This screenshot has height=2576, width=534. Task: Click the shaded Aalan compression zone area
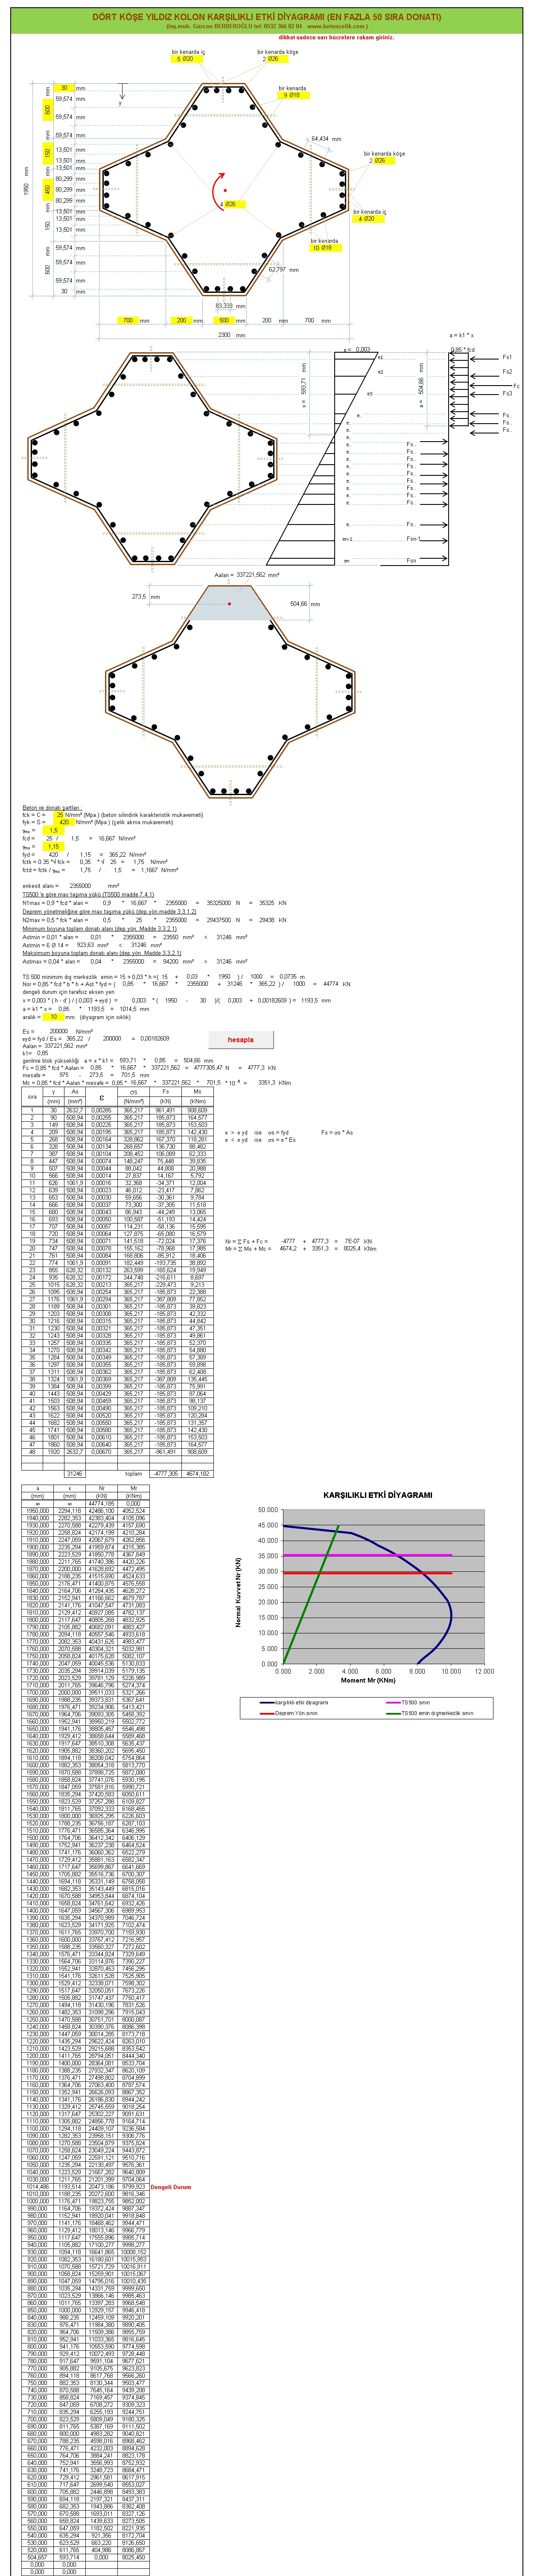coord(230,604)
